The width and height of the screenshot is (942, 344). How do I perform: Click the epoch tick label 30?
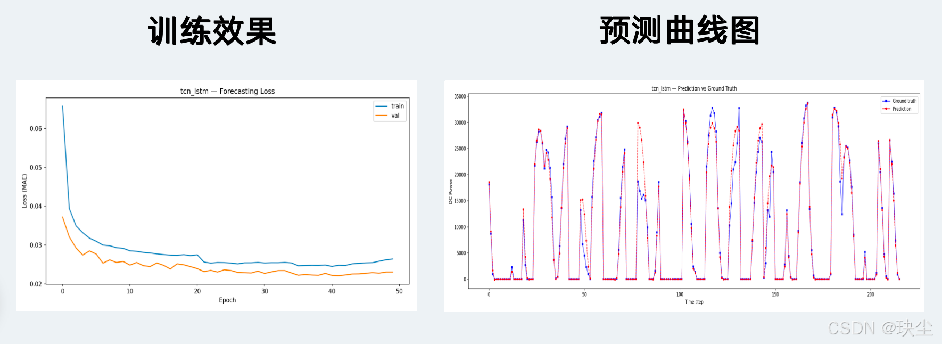[265, 291]
